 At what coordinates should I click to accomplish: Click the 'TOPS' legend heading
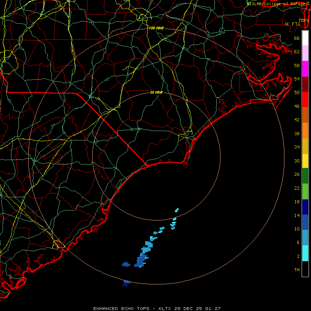coord(304,20)
